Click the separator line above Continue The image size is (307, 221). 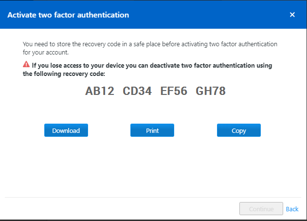tap(153, 197)
